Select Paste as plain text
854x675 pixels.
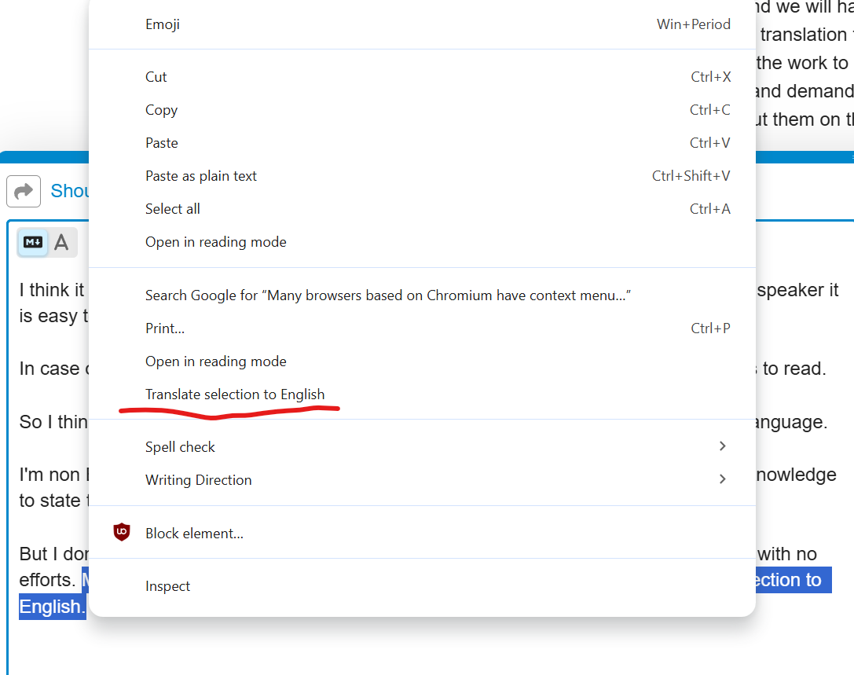[201, 176]
